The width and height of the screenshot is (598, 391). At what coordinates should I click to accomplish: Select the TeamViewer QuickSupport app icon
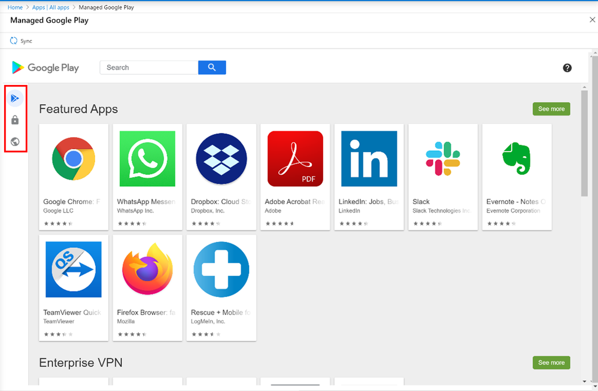(x=74, y=269)
